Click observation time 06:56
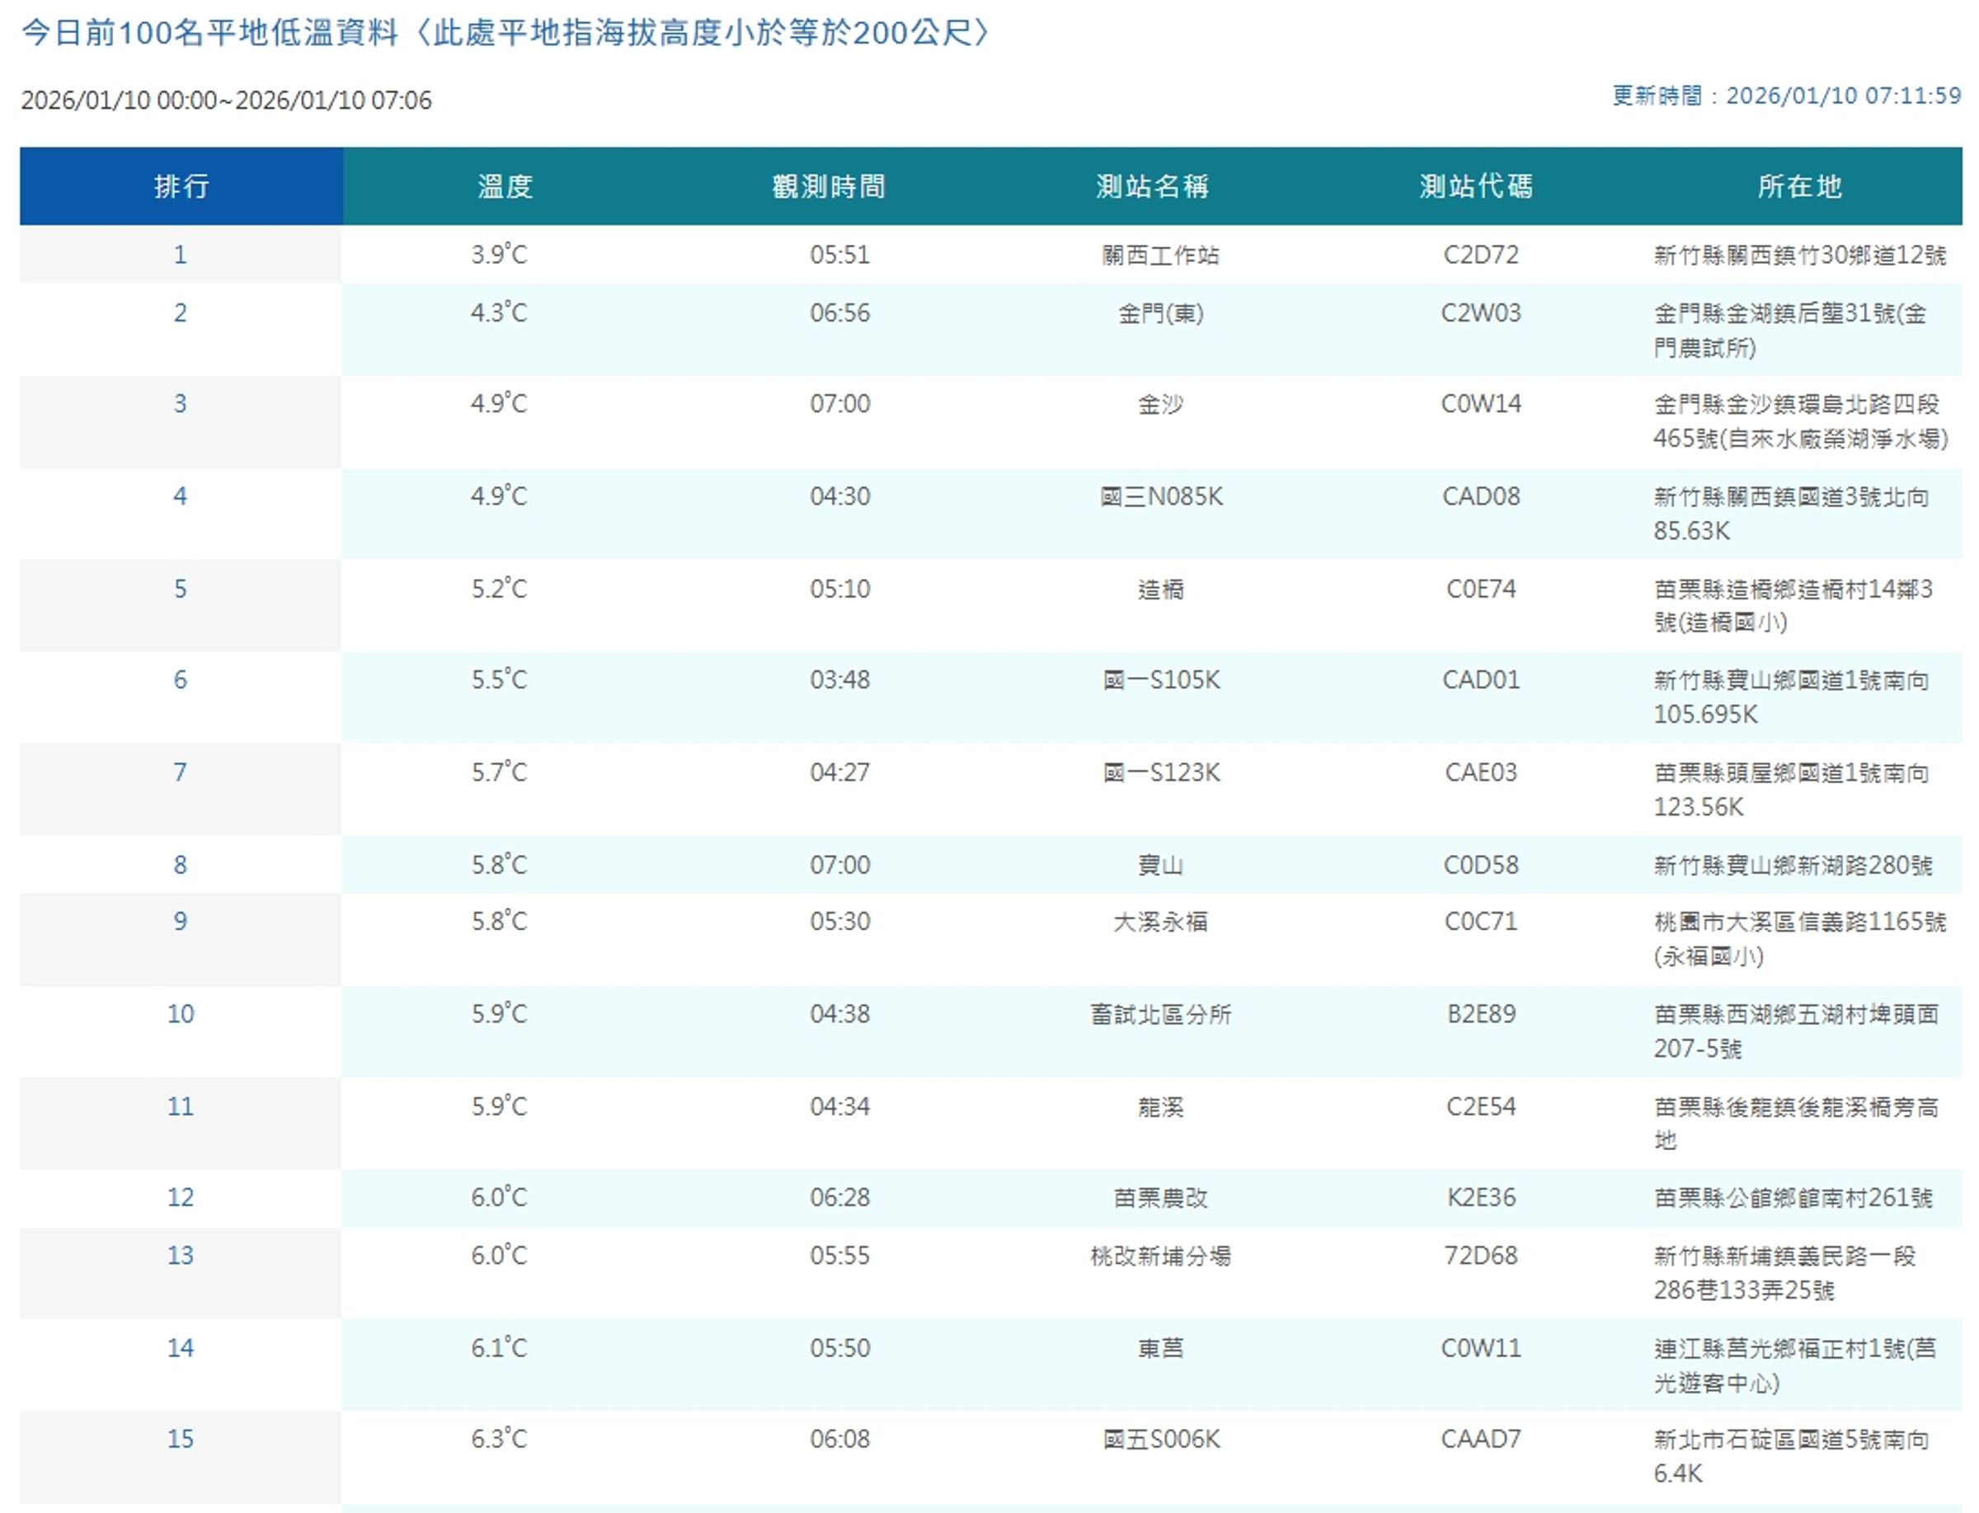Viewport: 1979px width, 1513px height. [839, 313]
